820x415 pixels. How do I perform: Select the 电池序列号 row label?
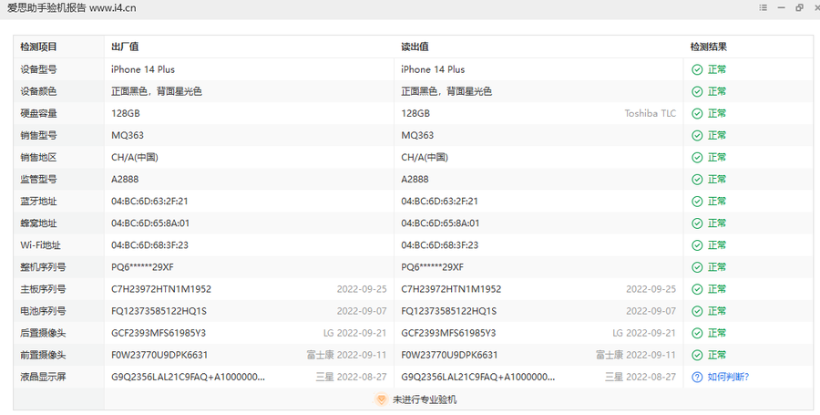point(44,311)
